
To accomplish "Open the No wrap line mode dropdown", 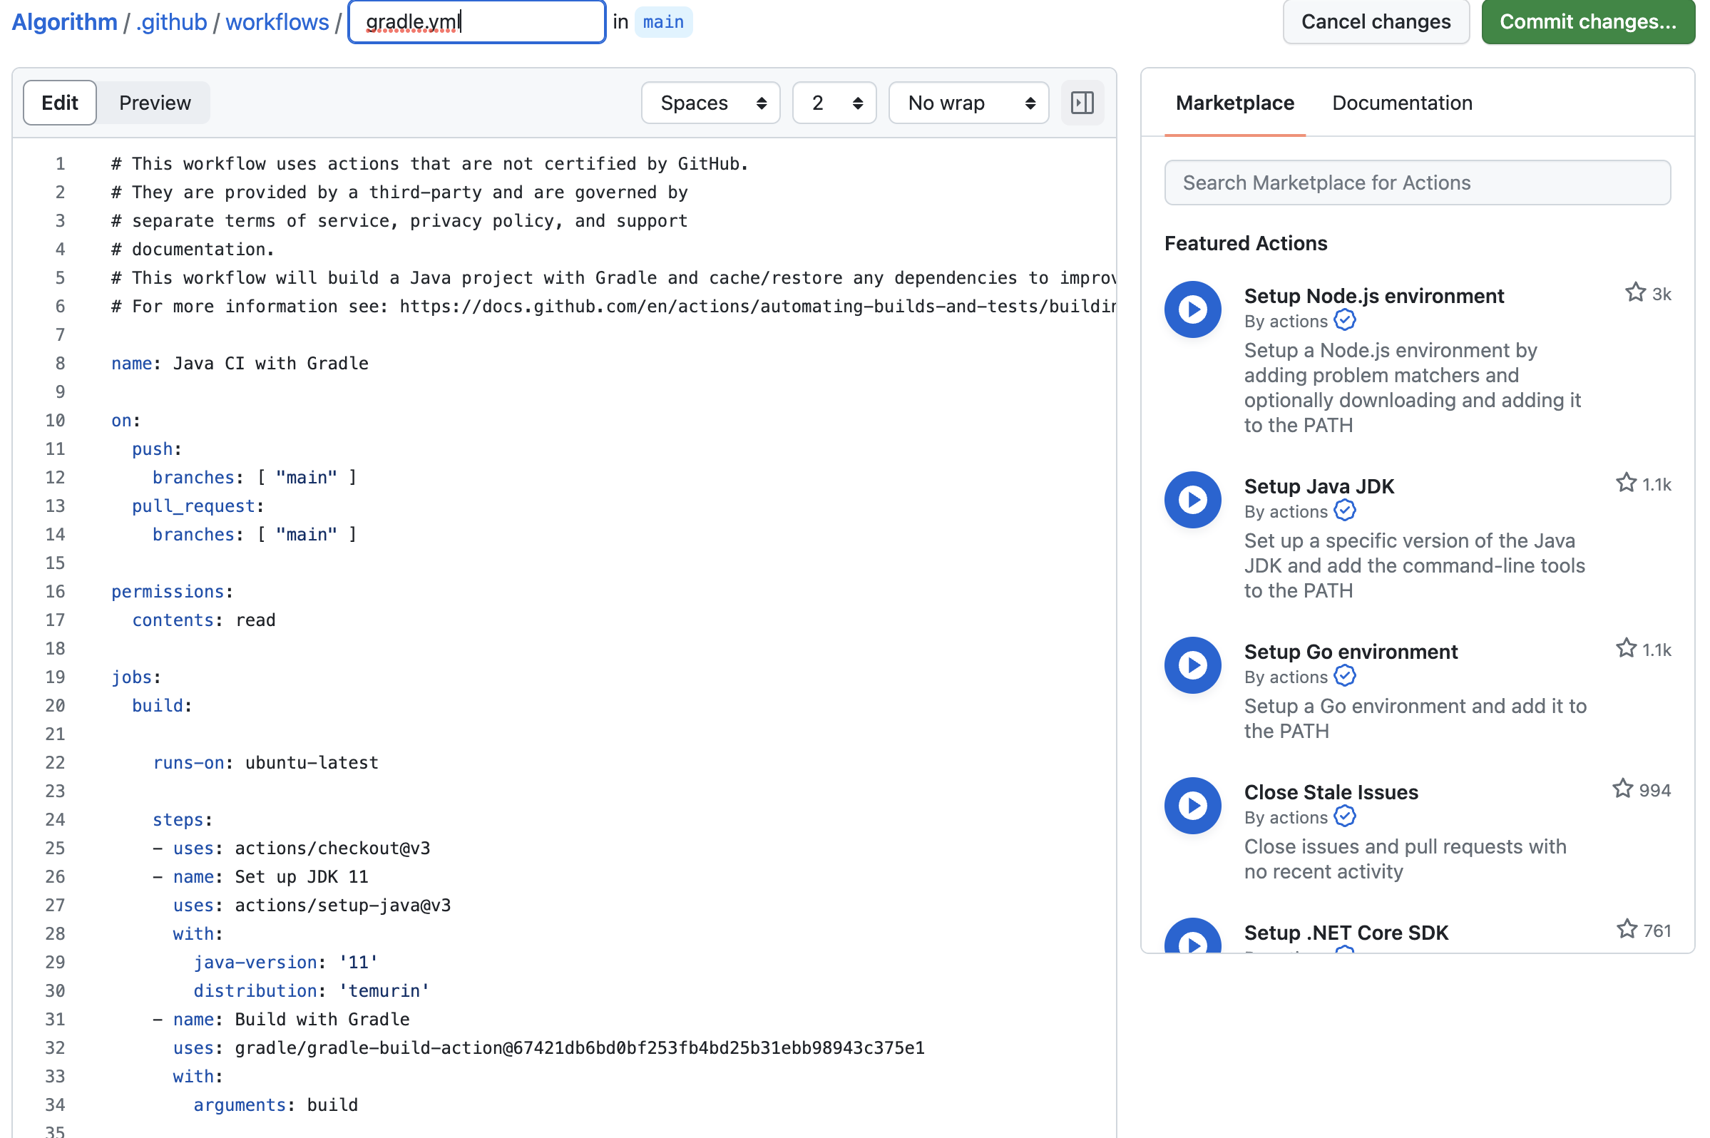I will [x=968, y=103].
